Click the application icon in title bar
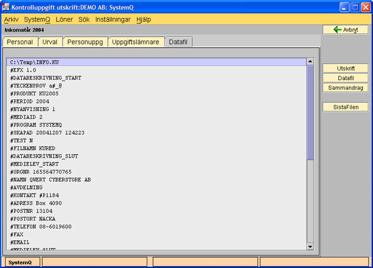The height and width of the screenshot is (268, 373). pyautogui.click(x=7, y=7)
